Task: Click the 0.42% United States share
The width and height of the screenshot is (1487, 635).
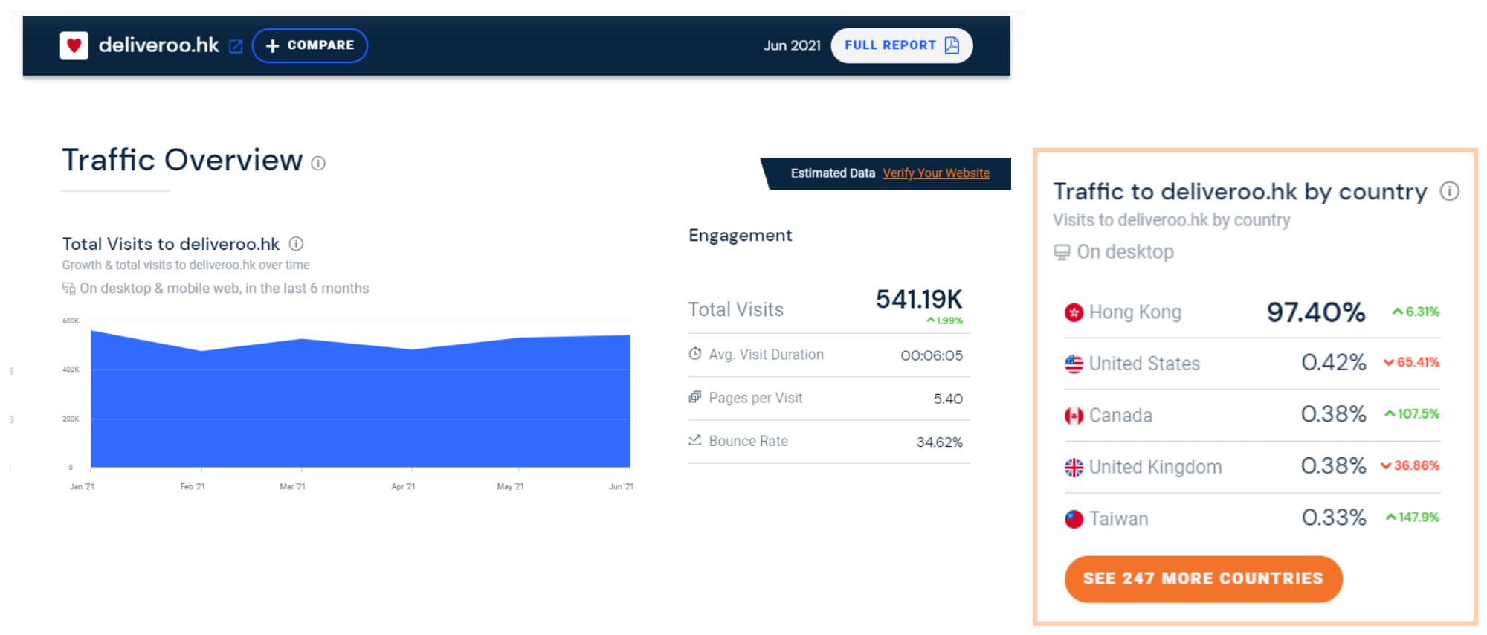Action: 1334,362
